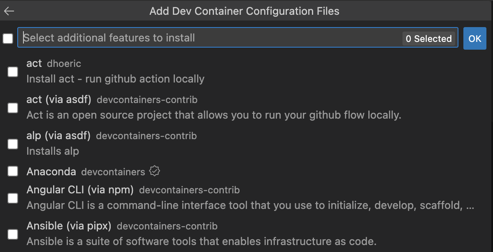
Task: Toggle the select-all checkbox
Action: click(x=8, y=39)
